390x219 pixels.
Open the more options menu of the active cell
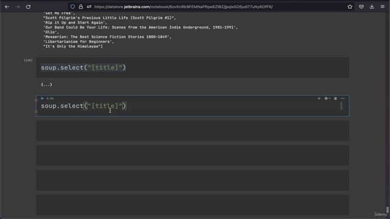click(x=342, y=99)
